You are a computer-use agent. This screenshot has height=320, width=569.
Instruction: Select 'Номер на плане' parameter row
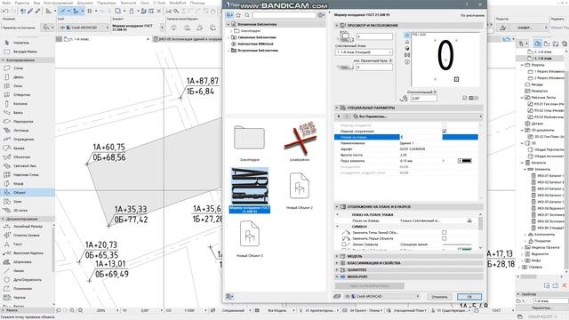[x=406, y=137]
